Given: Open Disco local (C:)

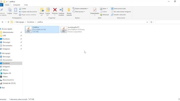Looking at the screenshot, I should point(8,80).
